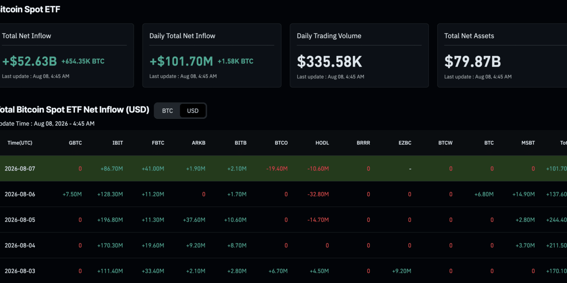The height and width of the screenshot is (283, 567).
Task: Click the ARKB column header
Action: click(198, 143)
